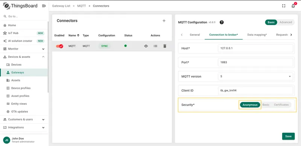This screenshot has height=146, width=301.
Task: Select Anonymous security option
Action: tap(250, 105)
